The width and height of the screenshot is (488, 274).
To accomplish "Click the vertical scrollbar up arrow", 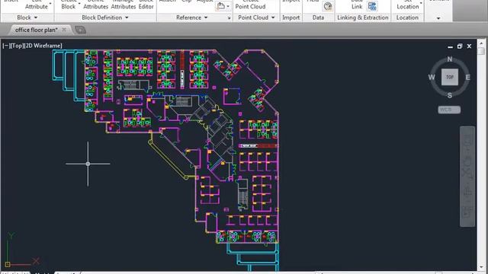I will (481, 43).
